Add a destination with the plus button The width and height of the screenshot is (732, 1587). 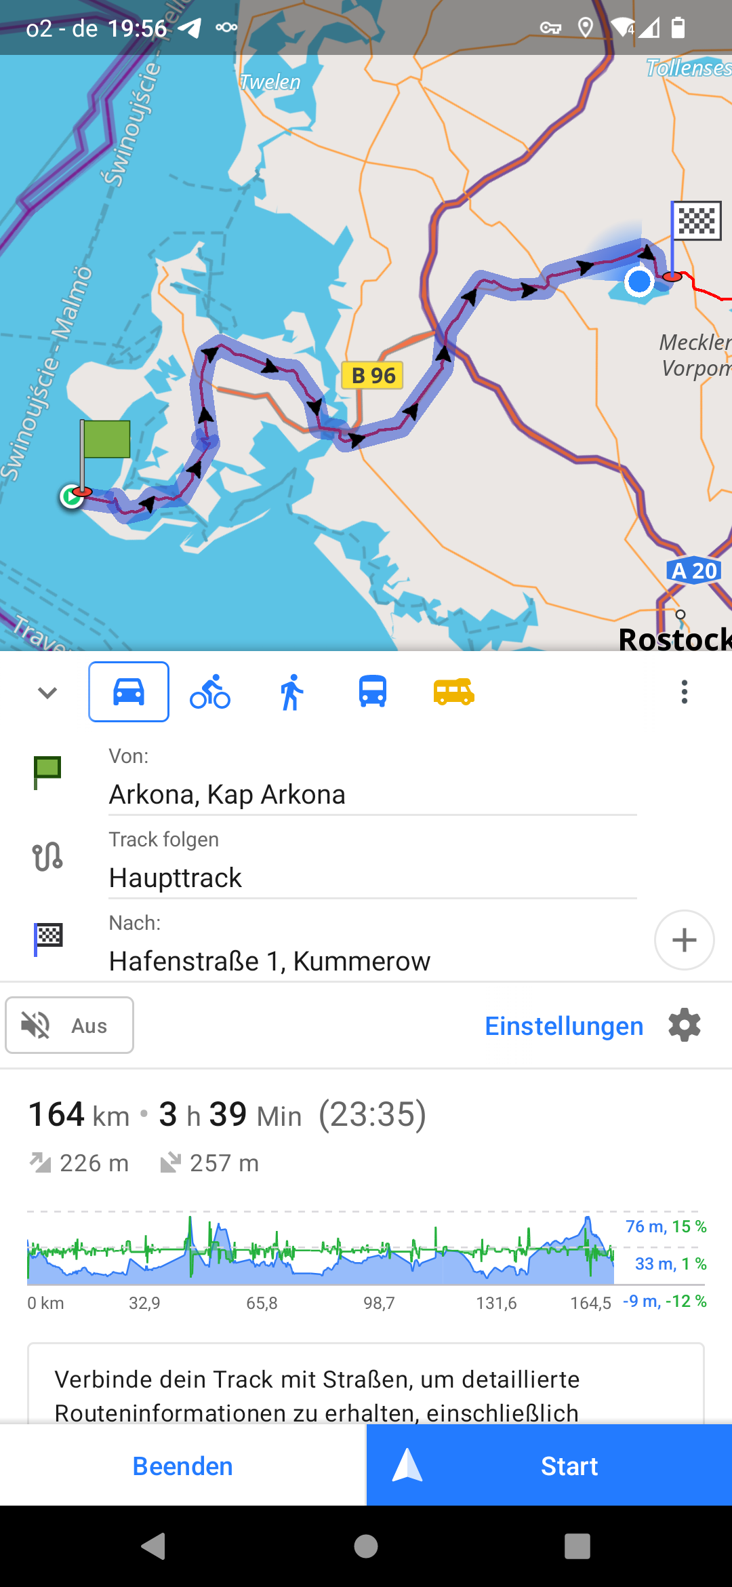tap(684, 940)
